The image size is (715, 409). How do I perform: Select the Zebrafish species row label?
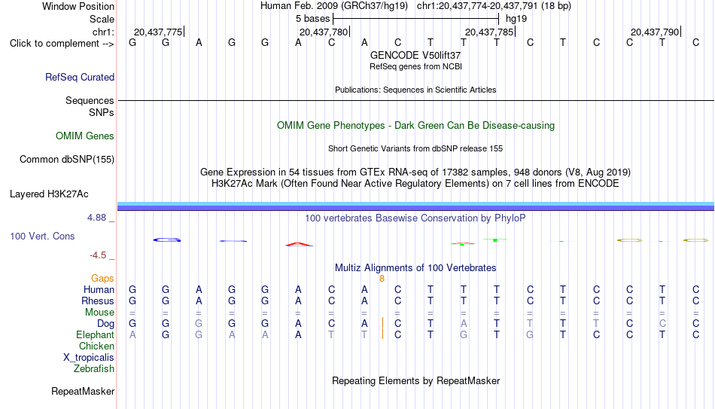click(94, 368)
